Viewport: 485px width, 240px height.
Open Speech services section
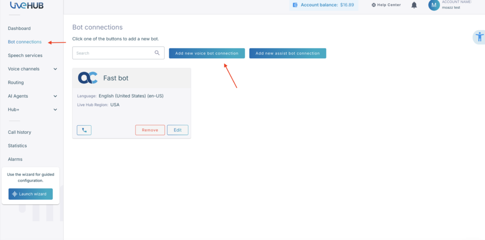click(x=25, y=55)
